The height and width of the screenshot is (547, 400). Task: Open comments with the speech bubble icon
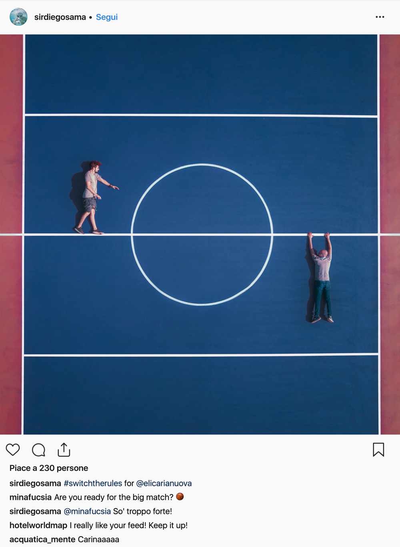point(38,450)
